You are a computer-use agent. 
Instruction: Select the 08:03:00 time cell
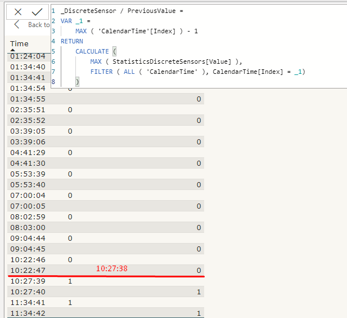pos(28,227)
